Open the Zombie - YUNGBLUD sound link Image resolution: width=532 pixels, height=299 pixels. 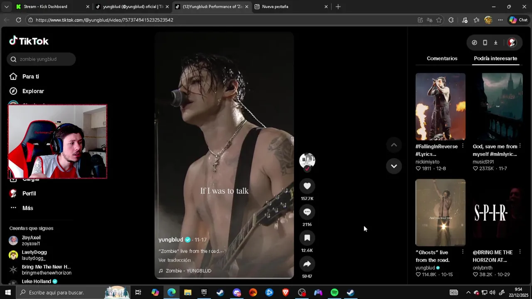(x=188, y=271)
